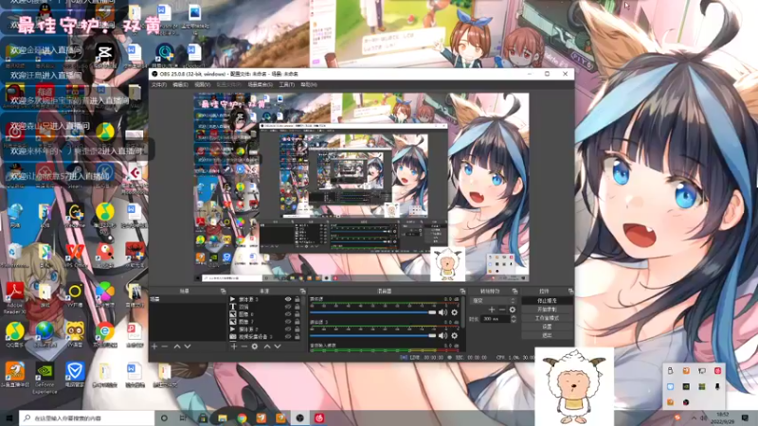Mute the second mixer channel speaker icon

[442, 335]
